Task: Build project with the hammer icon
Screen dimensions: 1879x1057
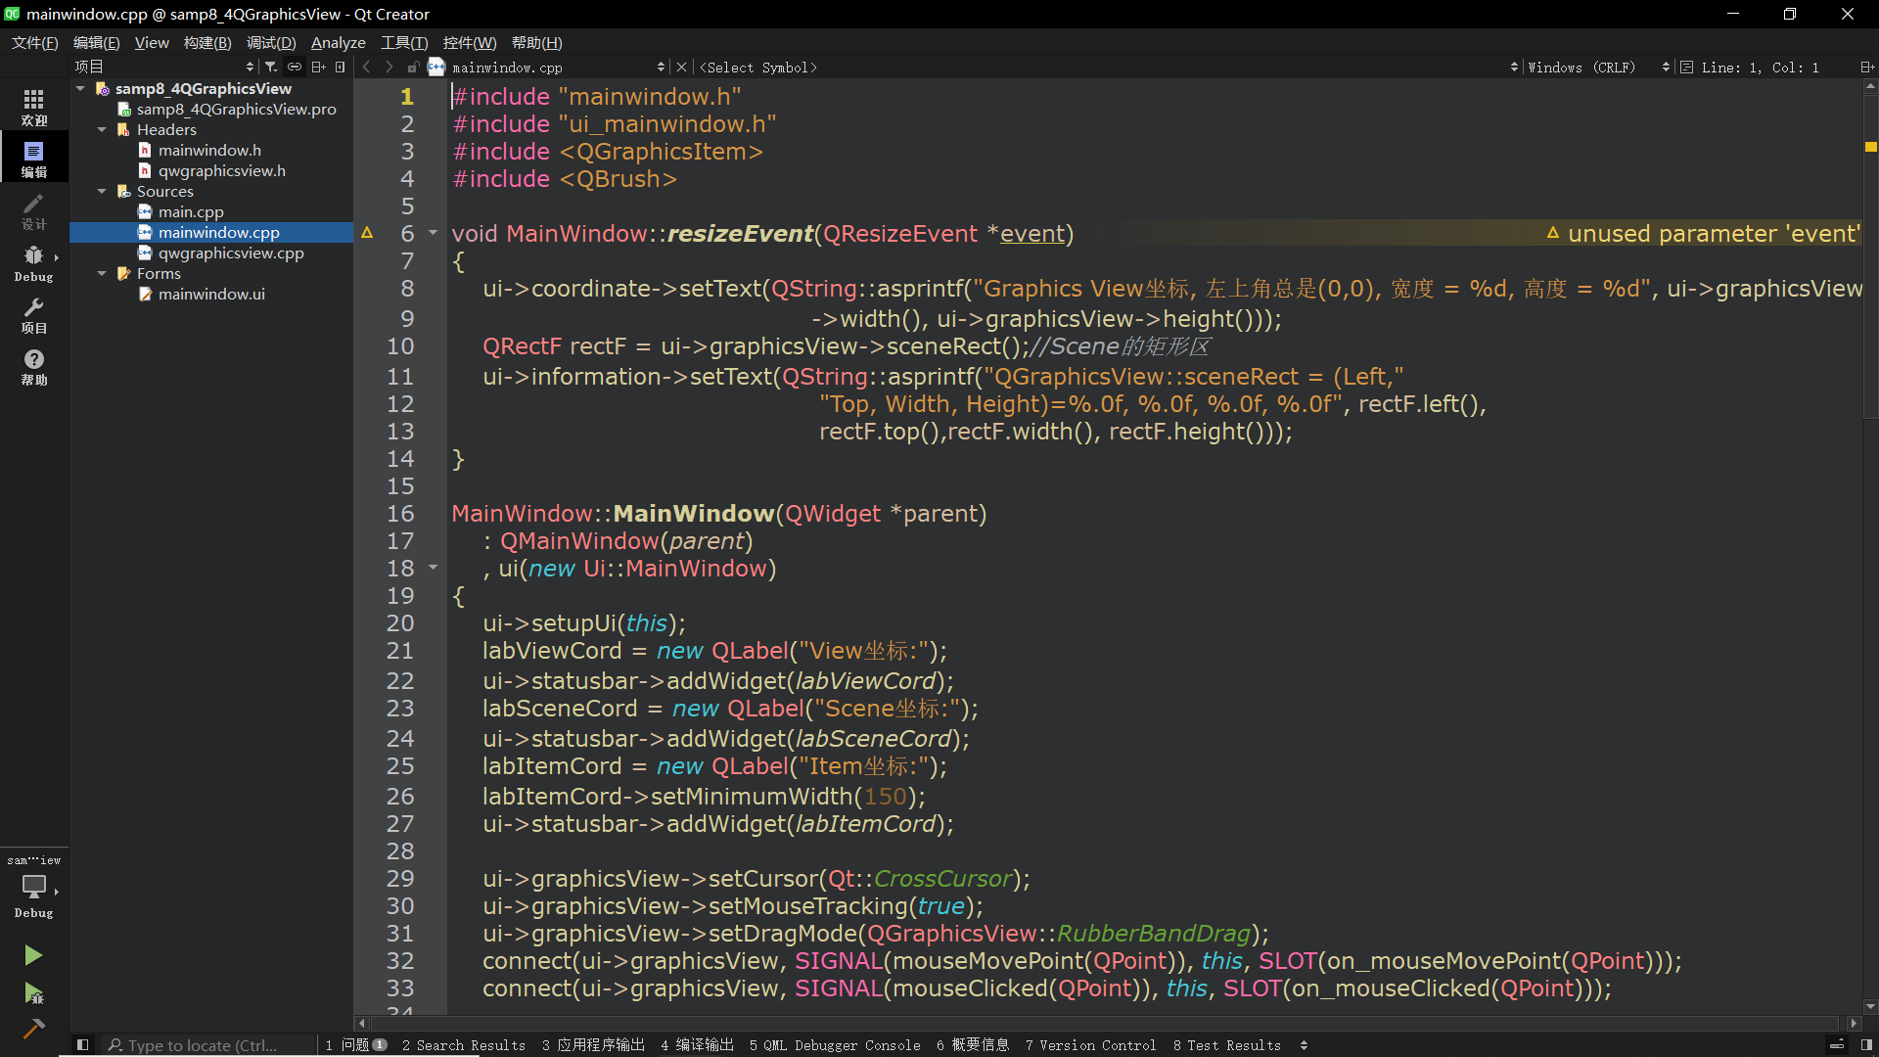Action: [x=33, y=1028]
